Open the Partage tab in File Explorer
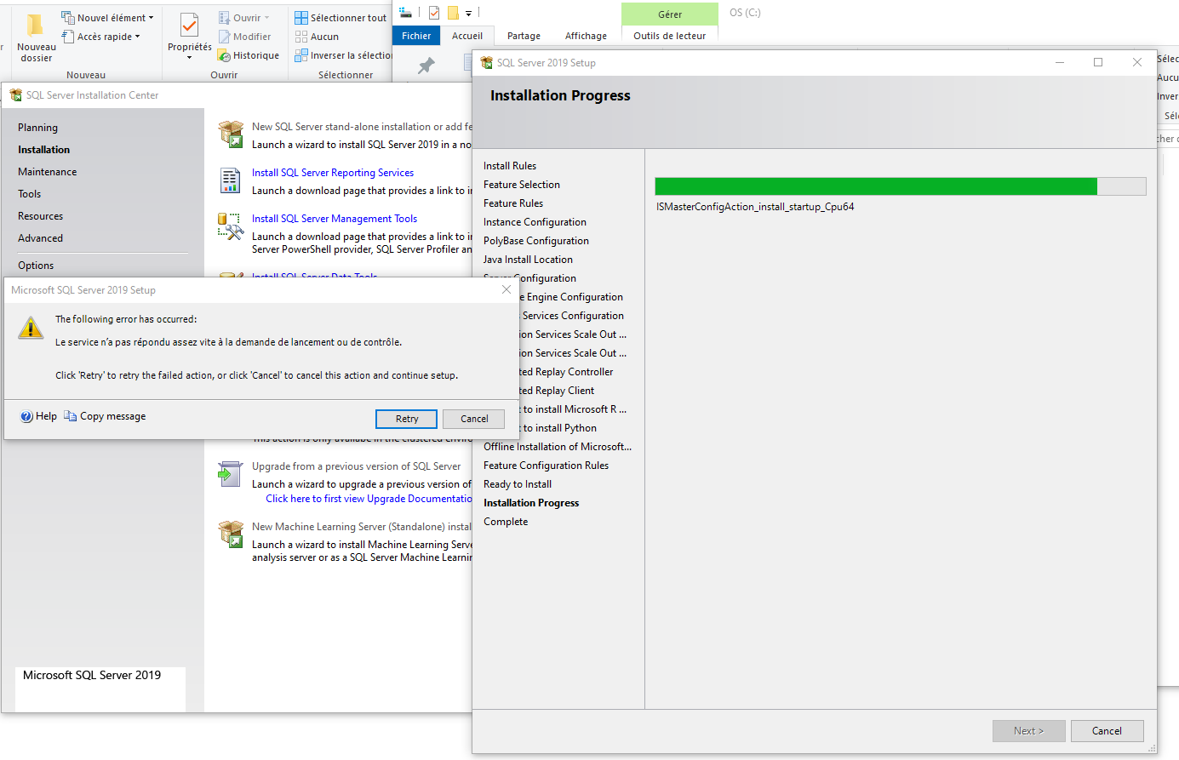1179x760 pixels. (x=524, y=36)
